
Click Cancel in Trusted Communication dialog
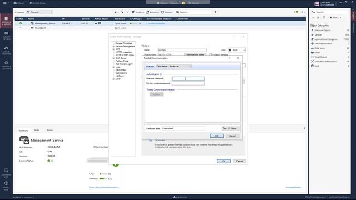(233, 136)
